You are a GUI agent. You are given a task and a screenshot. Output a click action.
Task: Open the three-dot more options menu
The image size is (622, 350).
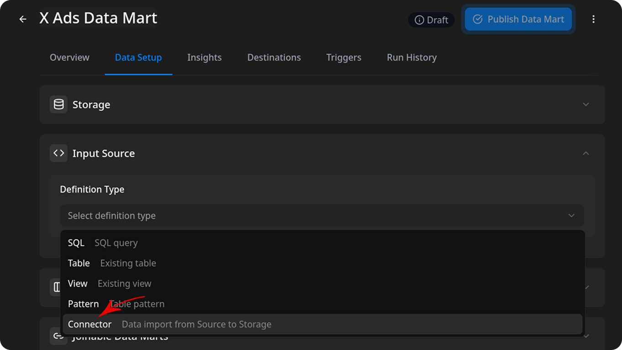(593, 19)
